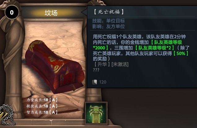Click the gold lightning badge behind the chain
This screenshot has width=197, height=128.
pos(2,115)
